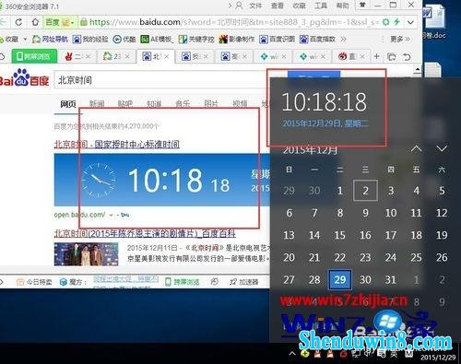Open the skin changer shirt icon

pos(363,5)
